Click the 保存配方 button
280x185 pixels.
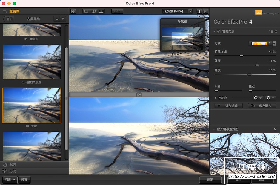[x=262, y=106]
